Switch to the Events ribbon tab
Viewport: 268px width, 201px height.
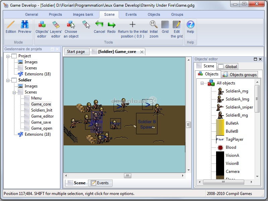(131, 14)
